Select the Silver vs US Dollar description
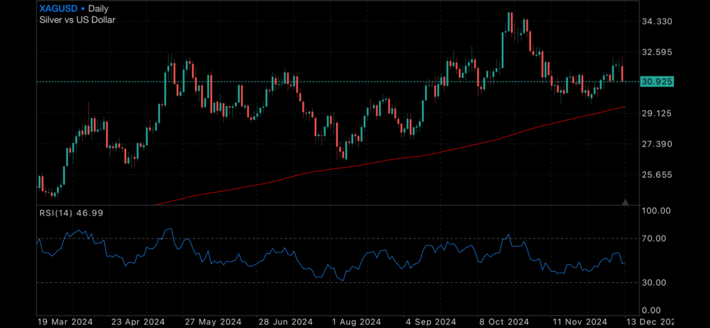The image size is (710, 328). tap(78, 19)
